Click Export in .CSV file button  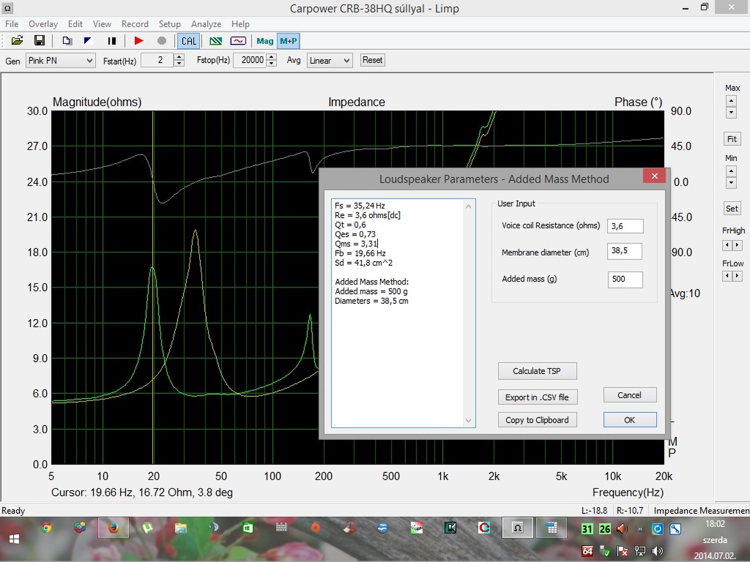(x=537, y=397)
